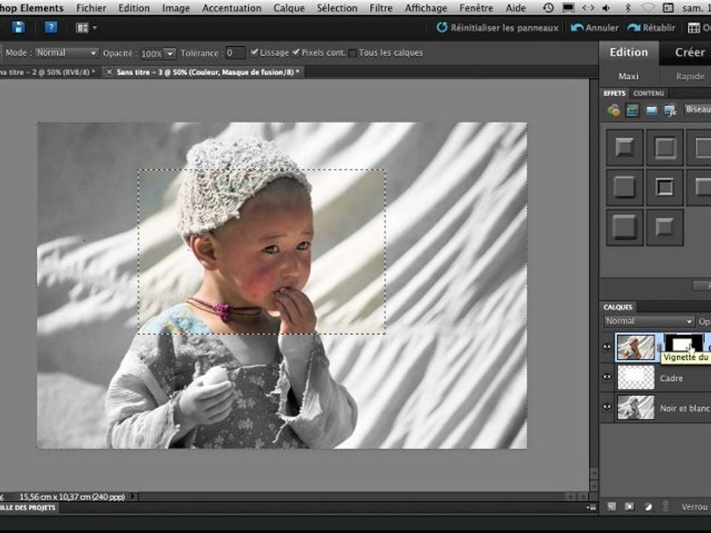
Task: Apply the bevel style at left of second row
Action: (624, 187)
